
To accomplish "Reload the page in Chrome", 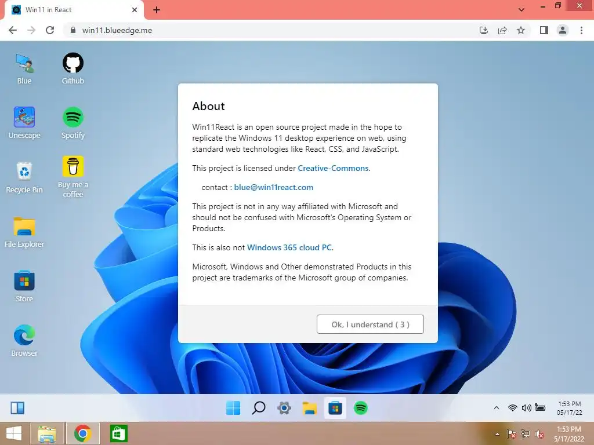I will click(x=50, y=30).
